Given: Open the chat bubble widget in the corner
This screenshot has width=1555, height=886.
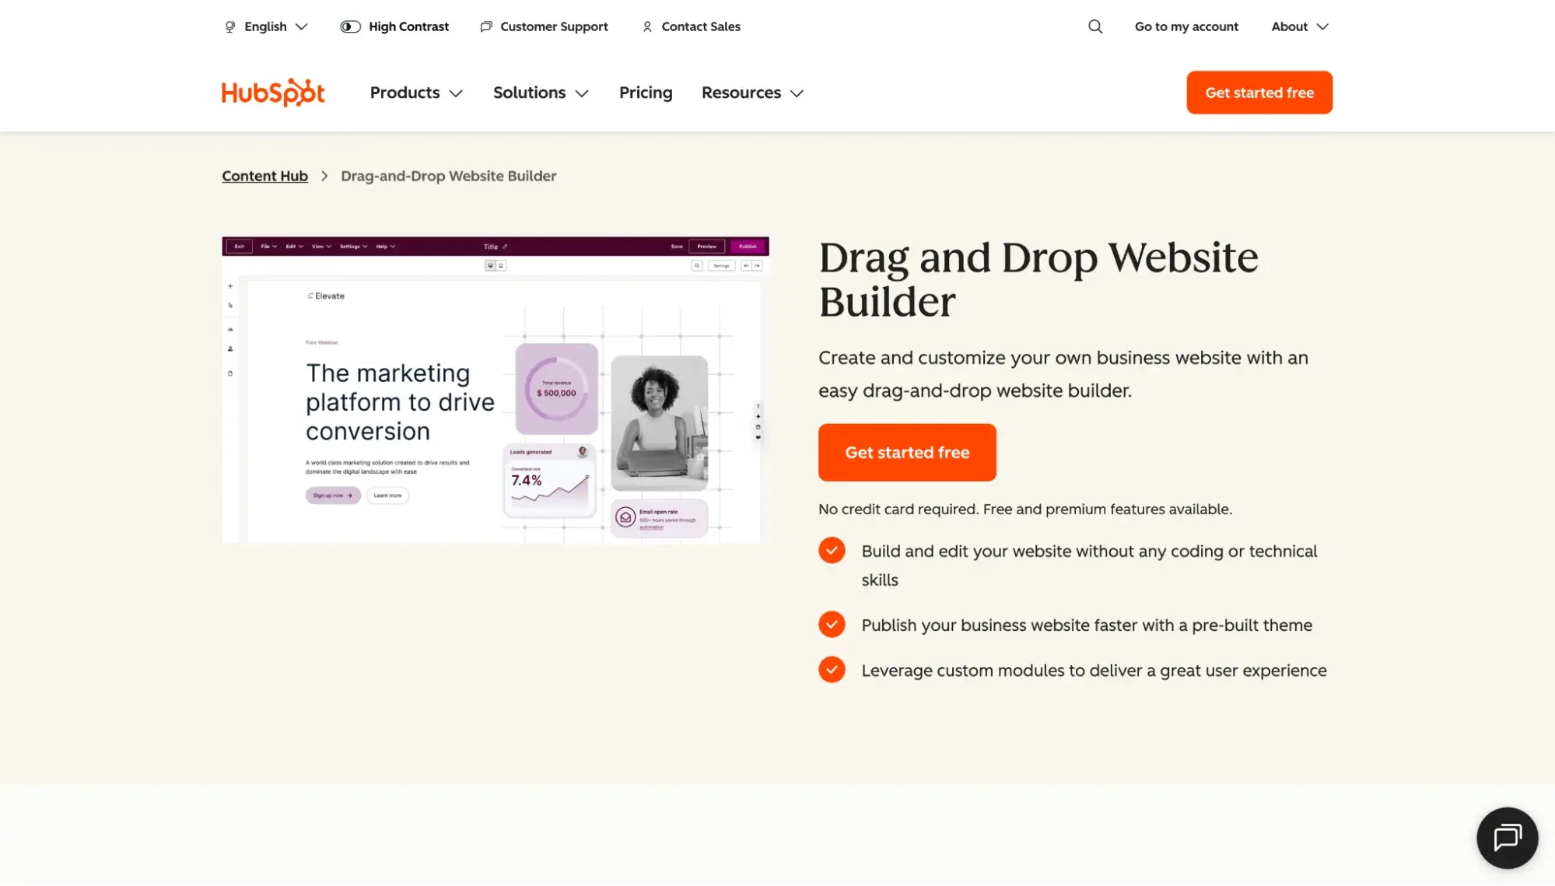Looking at the screenshot, I should pyautogui.click(x=1506, y=838).
